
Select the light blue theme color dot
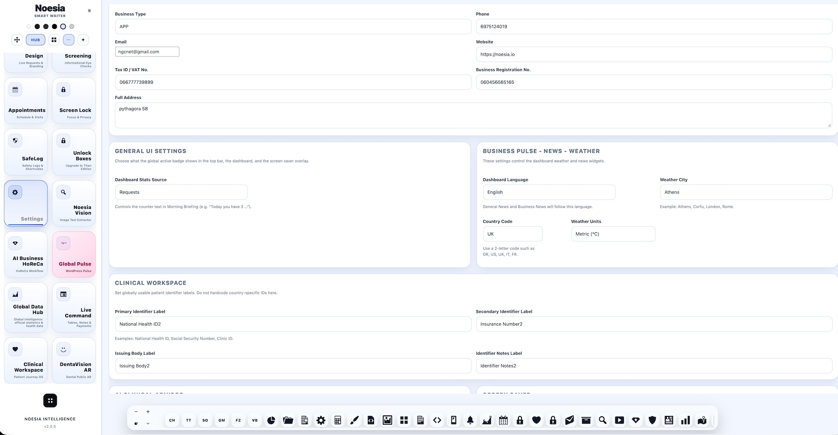tap(63, 27)
